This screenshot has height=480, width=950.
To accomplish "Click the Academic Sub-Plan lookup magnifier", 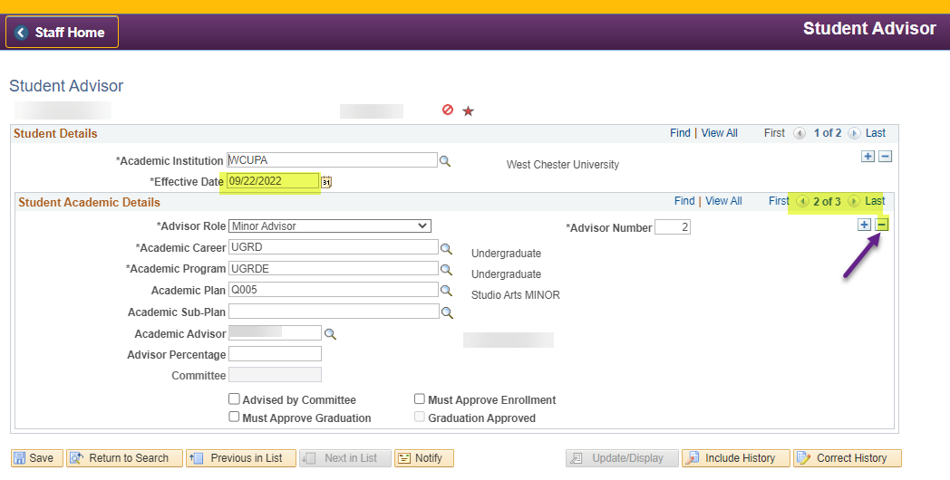I will 446,312.
